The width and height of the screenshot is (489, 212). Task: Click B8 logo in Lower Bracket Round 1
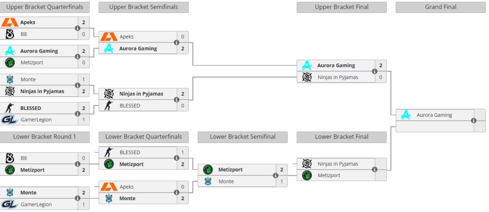[10, 158]
